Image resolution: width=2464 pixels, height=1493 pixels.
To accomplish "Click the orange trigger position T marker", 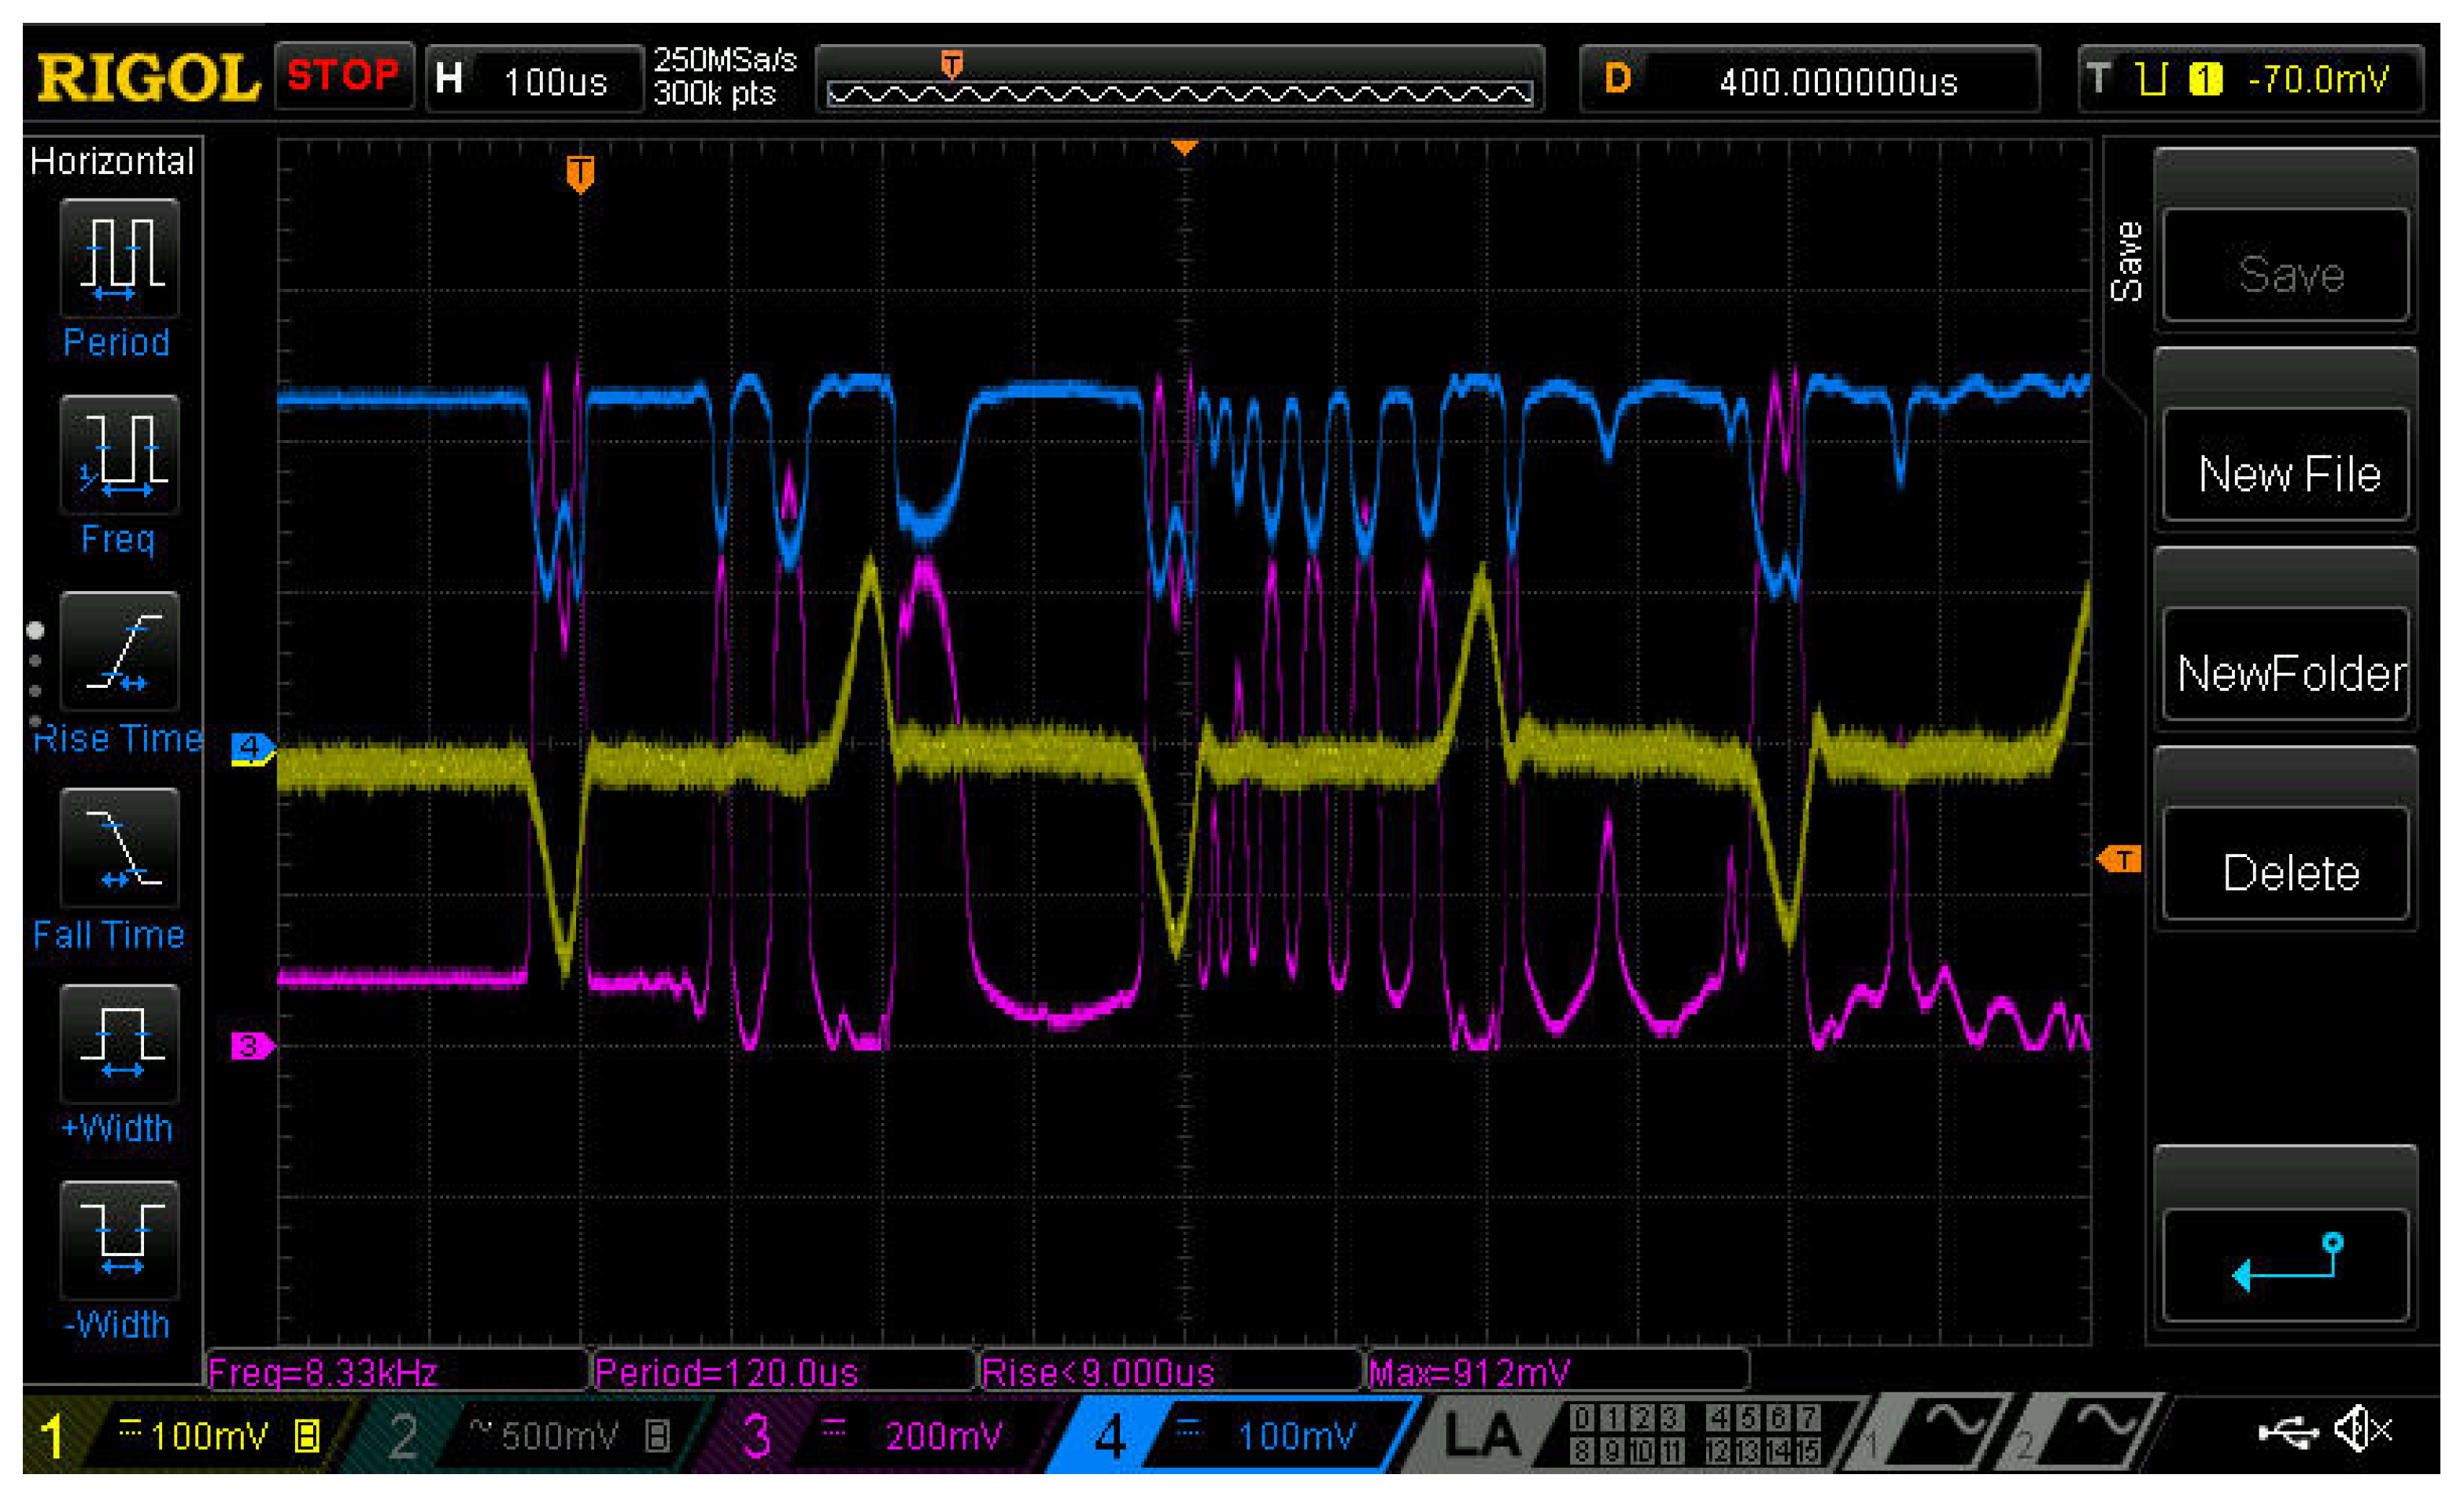I will [580, 172].
